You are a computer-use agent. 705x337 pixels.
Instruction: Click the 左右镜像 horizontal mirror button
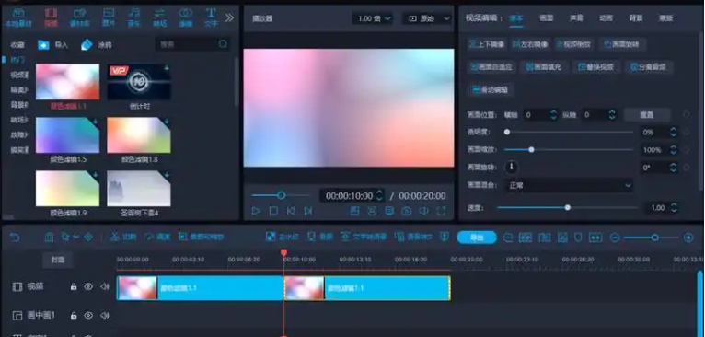[x=530, y=44]
